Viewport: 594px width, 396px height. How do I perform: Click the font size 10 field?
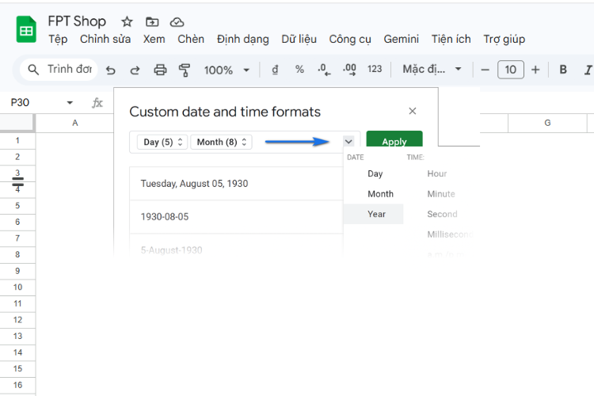pyautogui.click(x=510, y=70)
